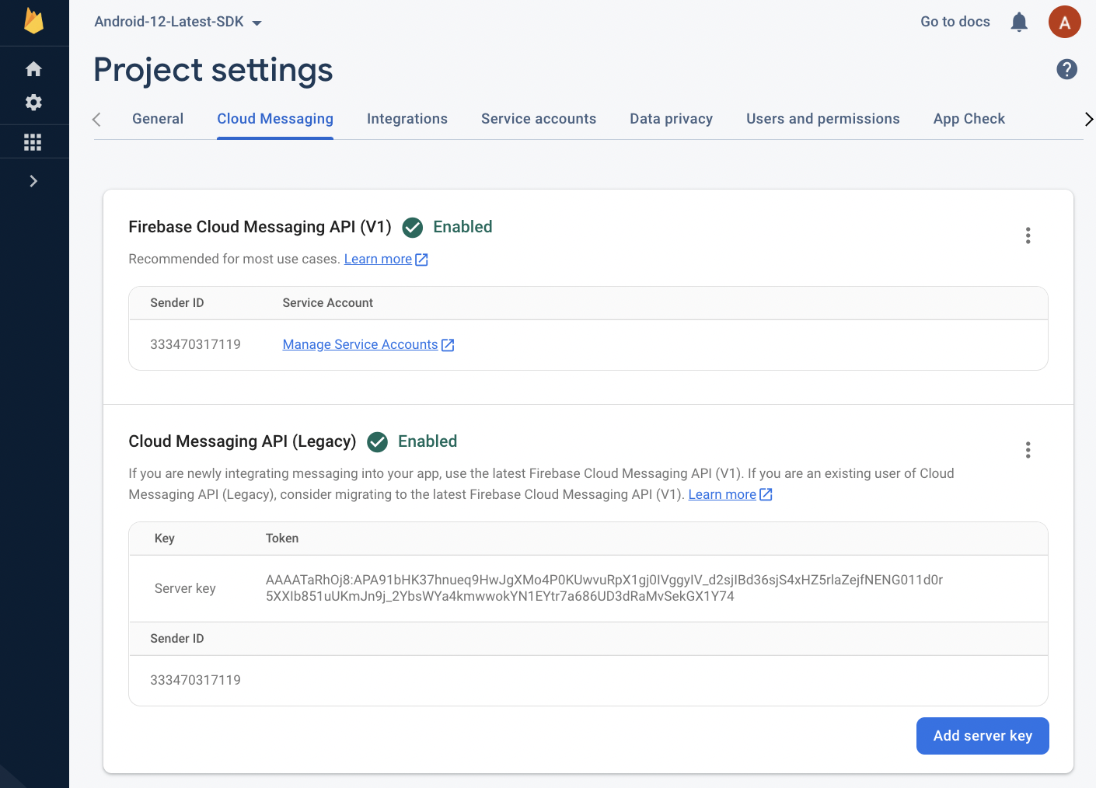1096x788 pixels.
Task: Open Firebase Cloud Messaging API (V1) options menu
Action: click(1028, 235)
